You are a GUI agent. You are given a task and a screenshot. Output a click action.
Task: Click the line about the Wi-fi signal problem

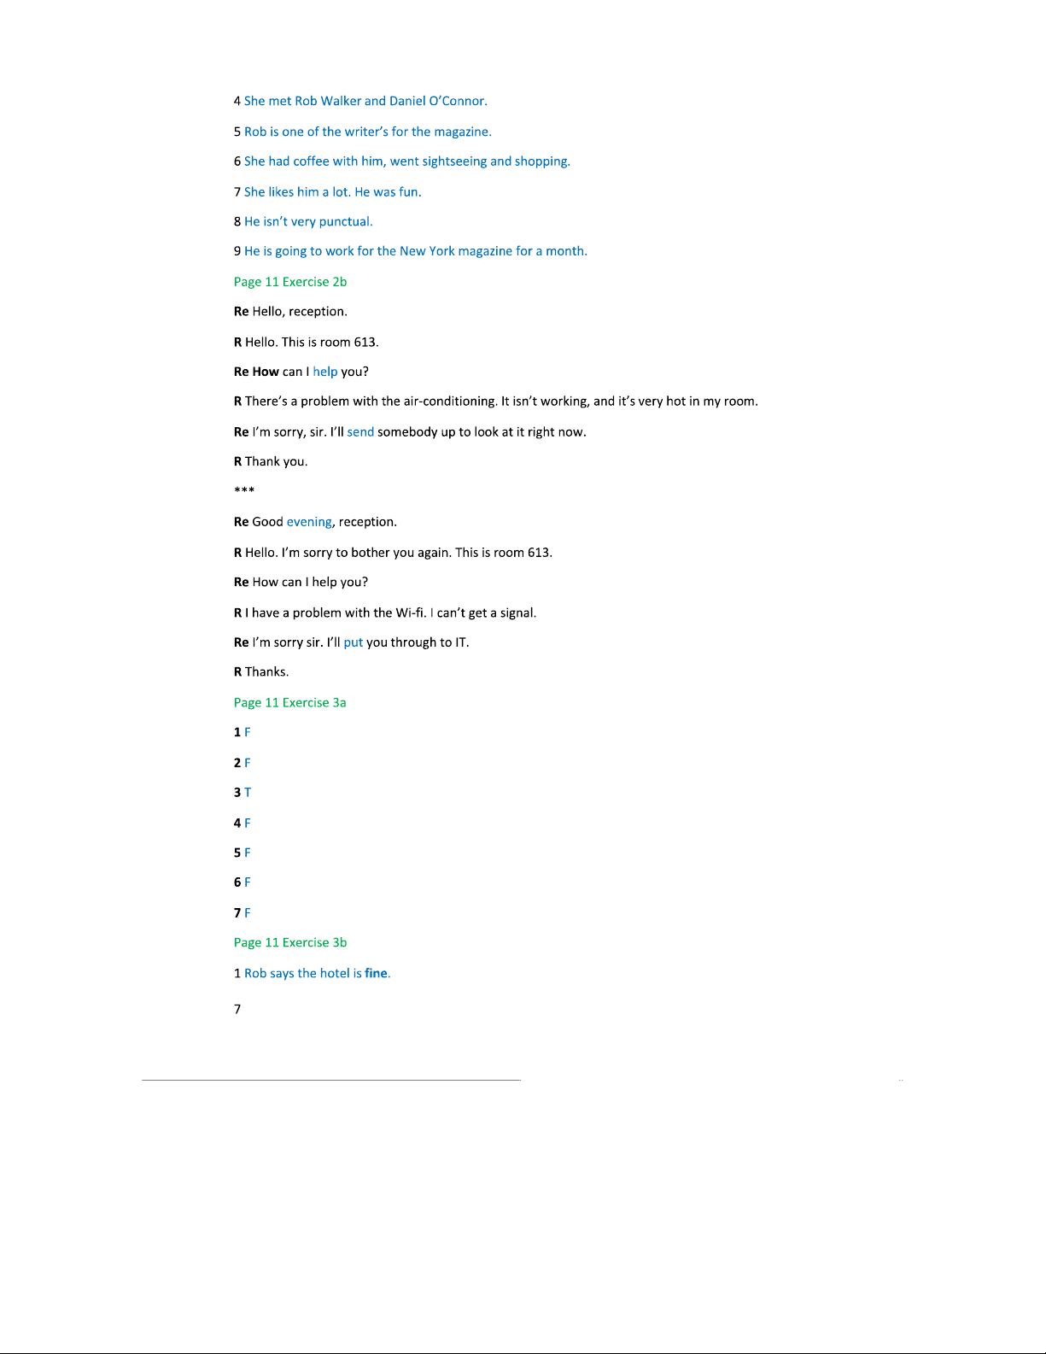pyautogui.click(x=385, y=613)
